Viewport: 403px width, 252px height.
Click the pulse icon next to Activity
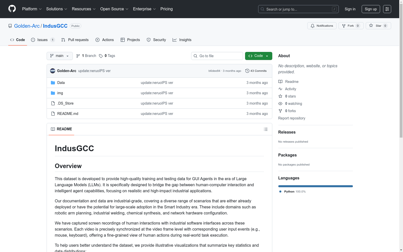[x=280, y=89]
